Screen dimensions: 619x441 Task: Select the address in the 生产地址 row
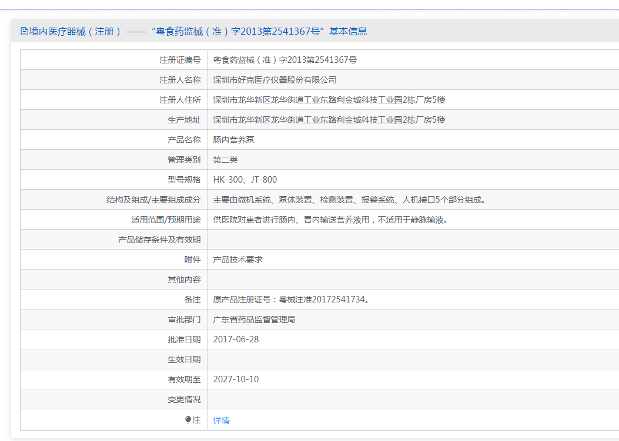coord(329,120)
